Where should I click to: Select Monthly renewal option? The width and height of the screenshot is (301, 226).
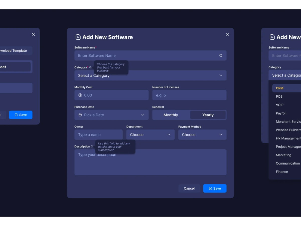171,115
